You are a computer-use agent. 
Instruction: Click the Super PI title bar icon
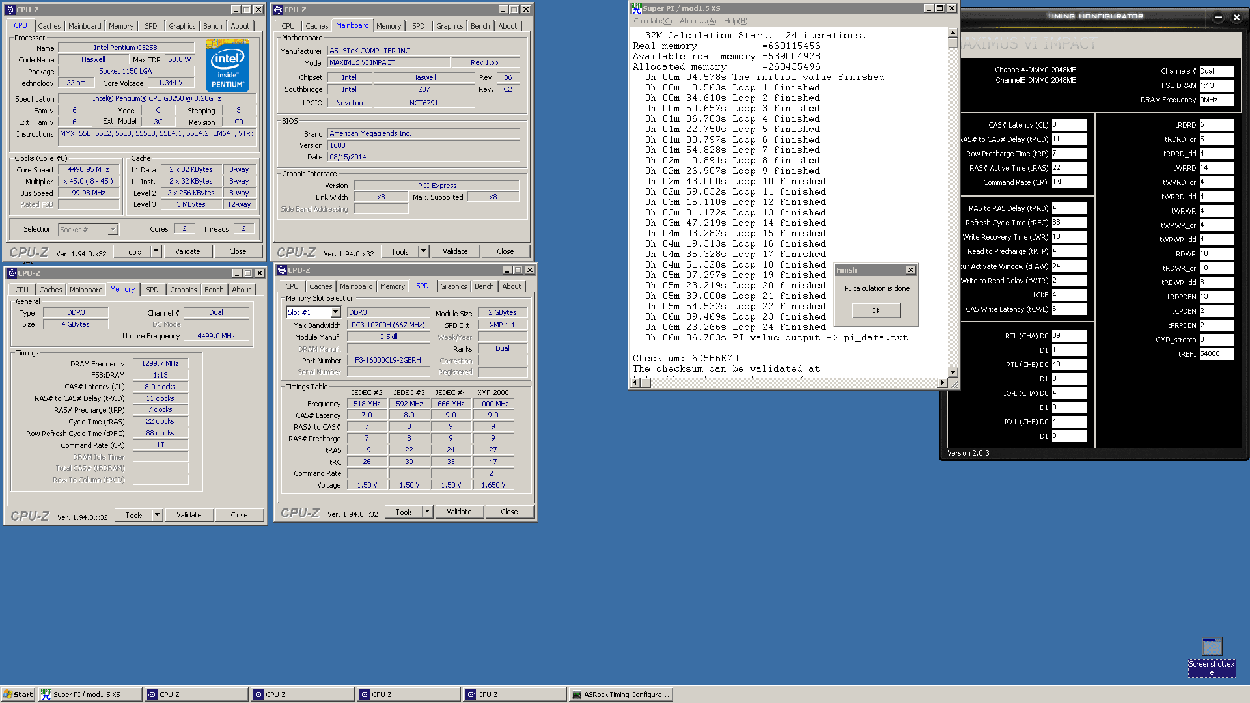tap(636, 8)
